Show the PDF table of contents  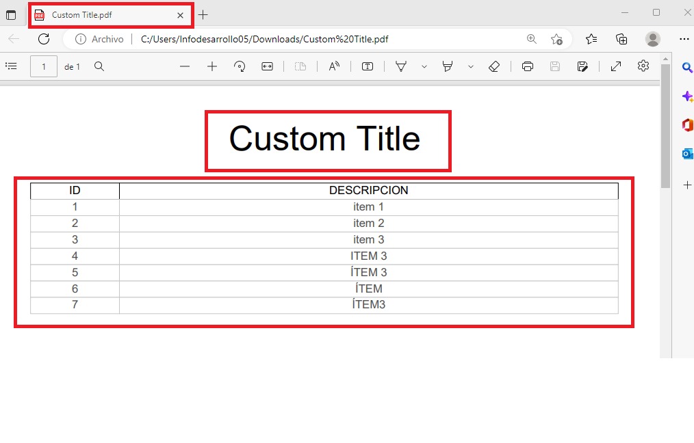(x=11, y=66)
